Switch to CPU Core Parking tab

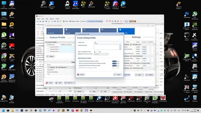pyautogui.click(x=158, y=92)
